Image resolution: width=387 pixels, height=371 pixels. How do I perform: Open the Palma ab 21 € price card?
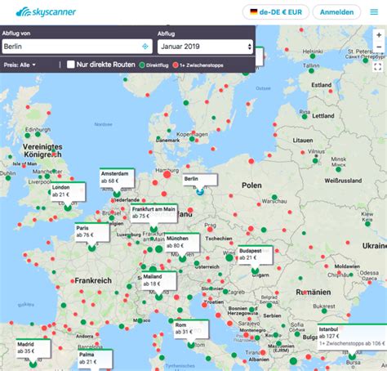click(x=95, y=359)
